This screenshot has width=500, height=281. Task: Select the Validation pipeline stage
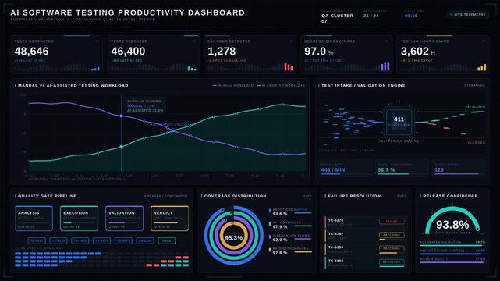(124, 219)
